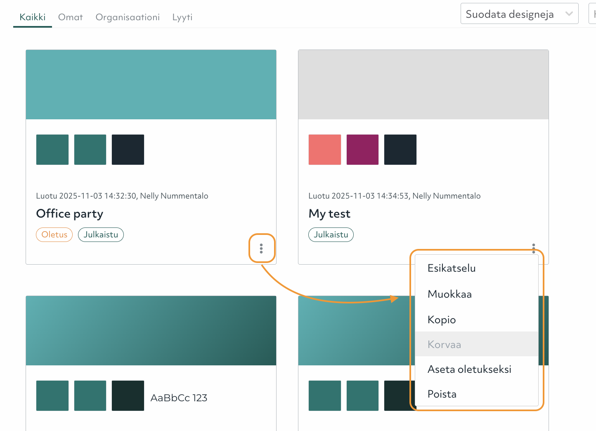Switch to the Organisaationi tab
The image size is (596, 431).
(128, 17)
